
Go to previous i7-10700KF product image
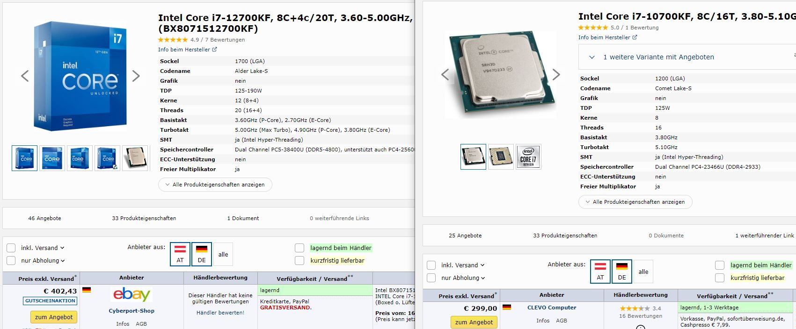click(x=445, y=74)
